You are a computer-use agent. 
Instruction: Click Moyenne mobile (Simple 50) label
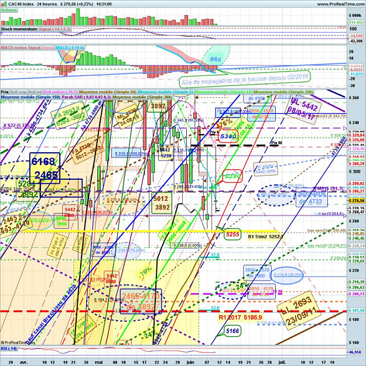pyautogui.click(x=108, y=92)
